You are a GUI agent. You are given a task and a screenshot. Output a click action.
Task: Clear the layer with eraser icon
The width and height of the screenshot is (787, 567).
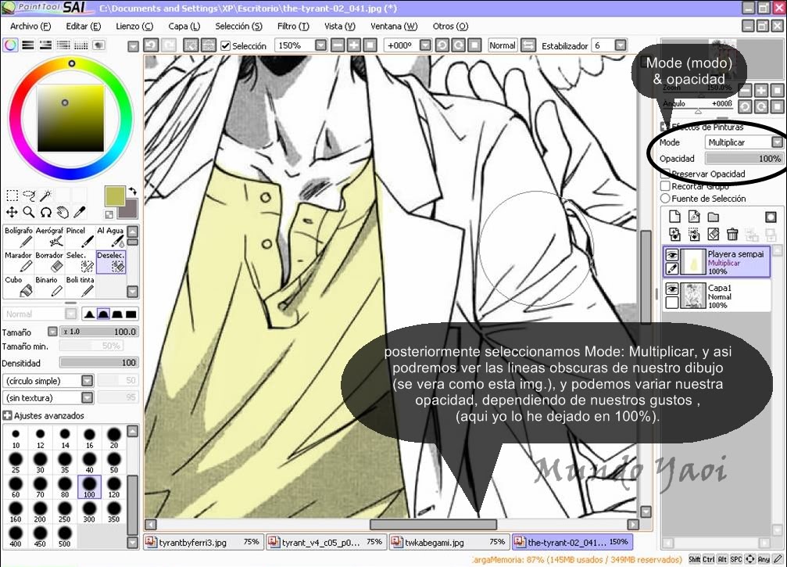[714, 234]
